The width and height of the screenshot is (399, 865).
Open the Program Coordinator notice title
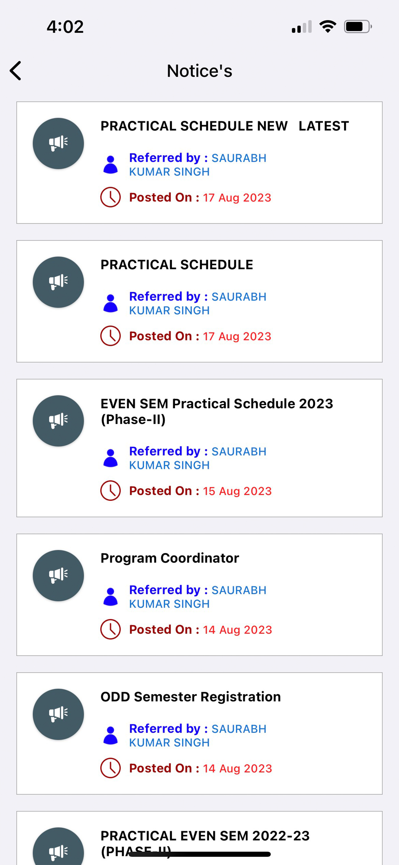170,558
